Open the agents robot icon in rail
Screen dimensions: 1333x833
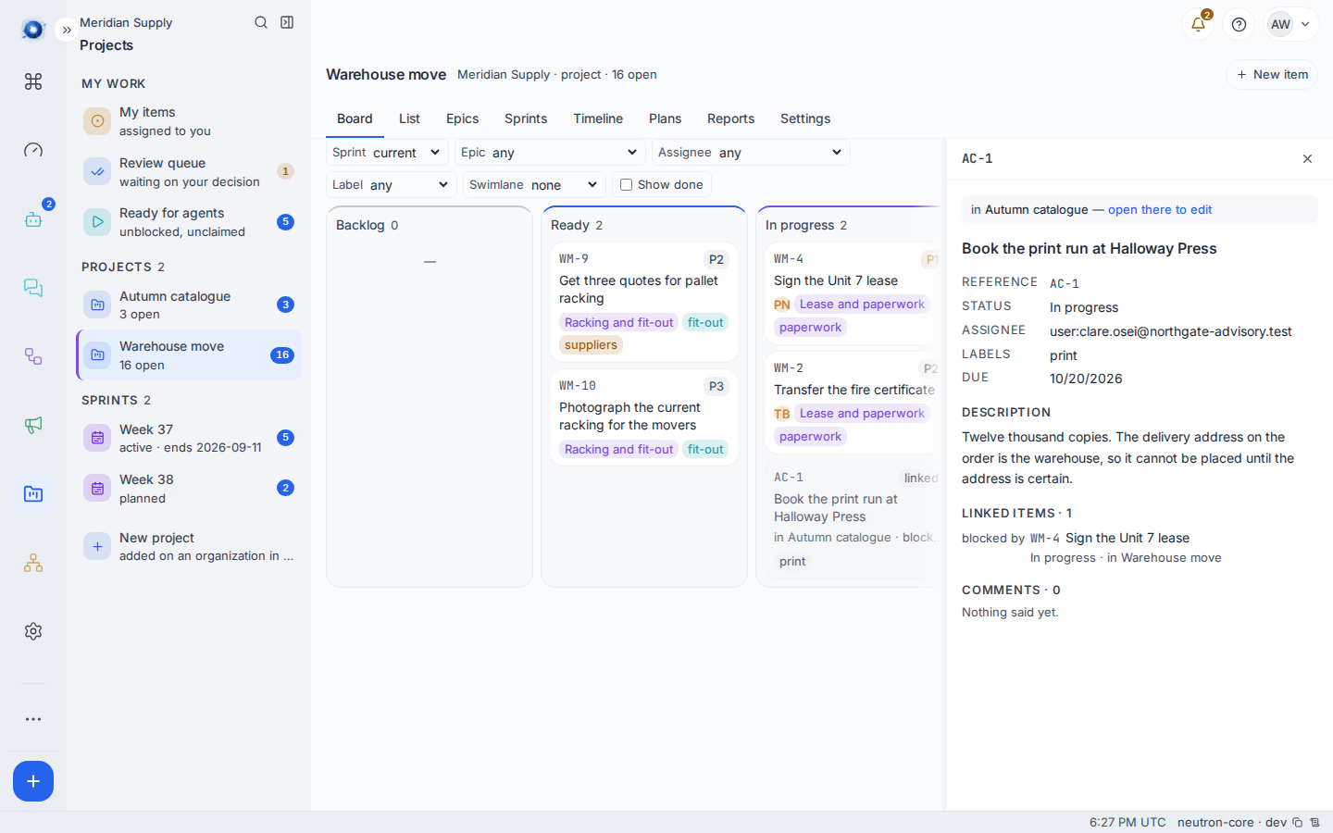pyautogui.click(x=33, y=219)
